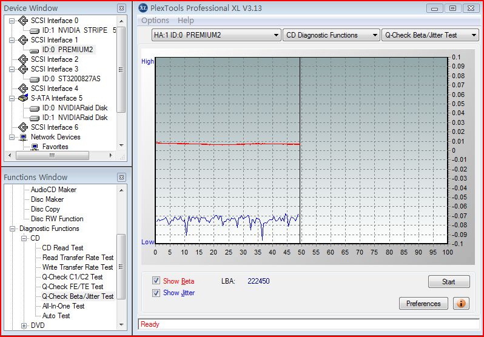This screenshot has width=484, height=337.
Task: Click the SCSI Interface 0 adapter icon
Action: 23,21
